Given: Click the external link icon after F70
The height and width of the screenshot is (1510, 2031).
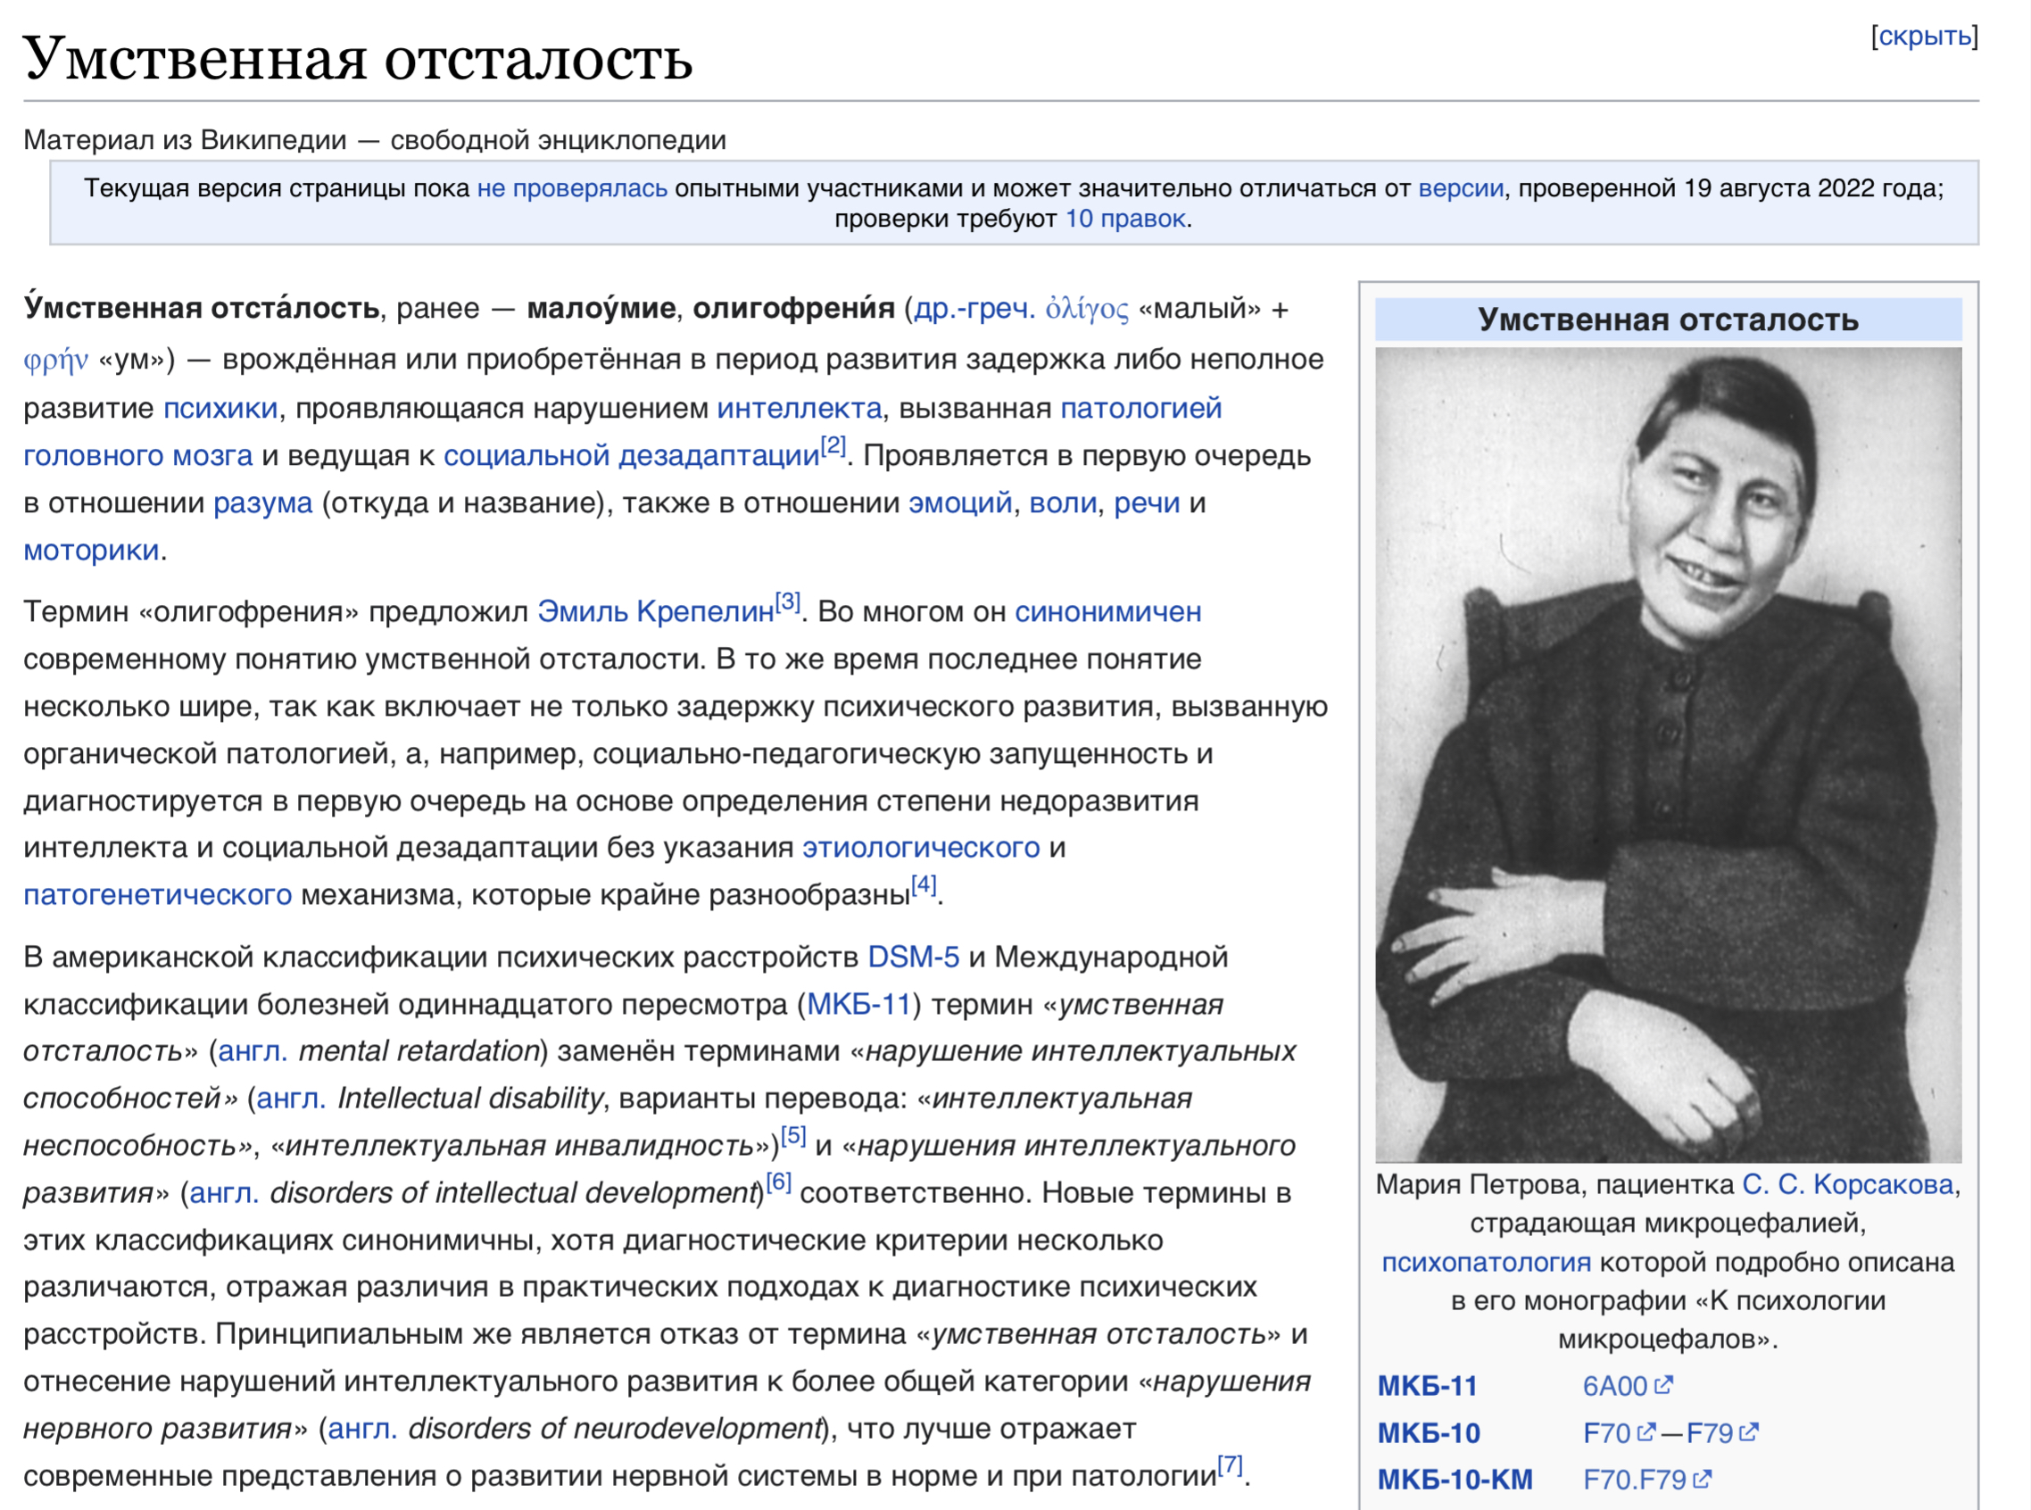Looking at the screenshot, I should (x=1646, y=1431).
